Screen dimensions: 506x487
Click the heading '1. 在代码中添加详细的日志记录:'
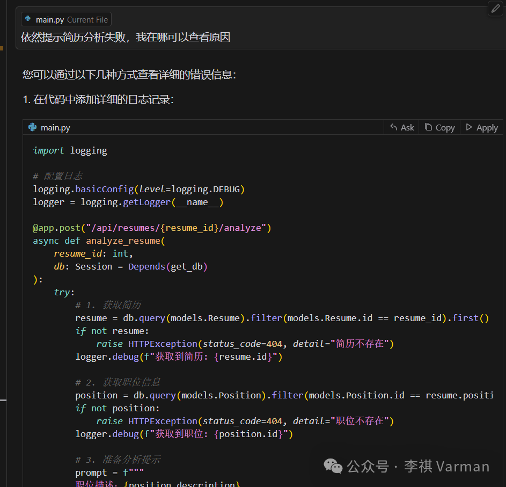coord(98,100)
